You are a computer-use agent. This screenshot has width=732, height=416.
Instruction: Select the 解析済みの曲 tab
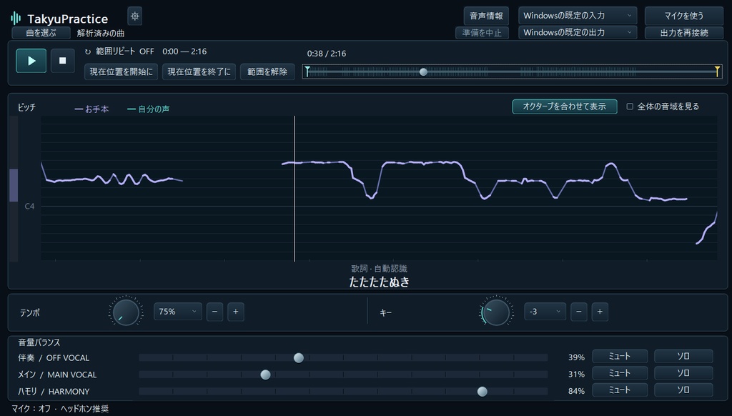coord(101,33)
